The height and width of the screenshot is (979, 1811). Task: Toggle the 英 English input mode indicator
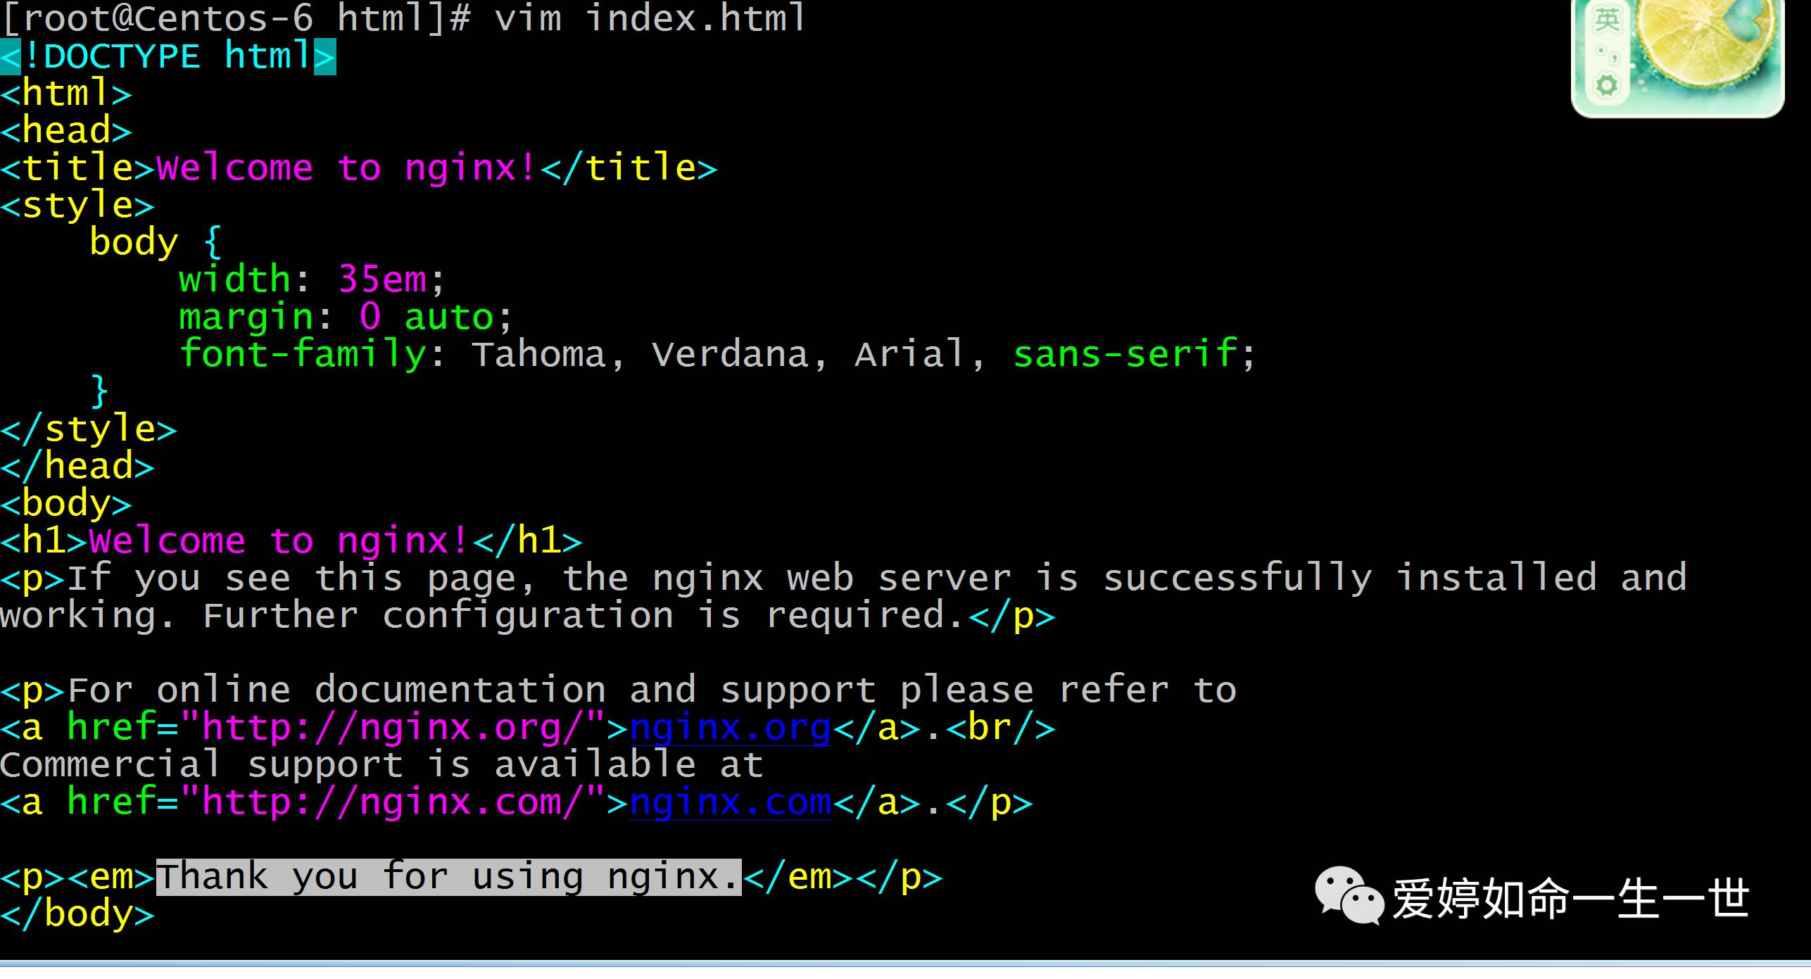point(1607,20)
